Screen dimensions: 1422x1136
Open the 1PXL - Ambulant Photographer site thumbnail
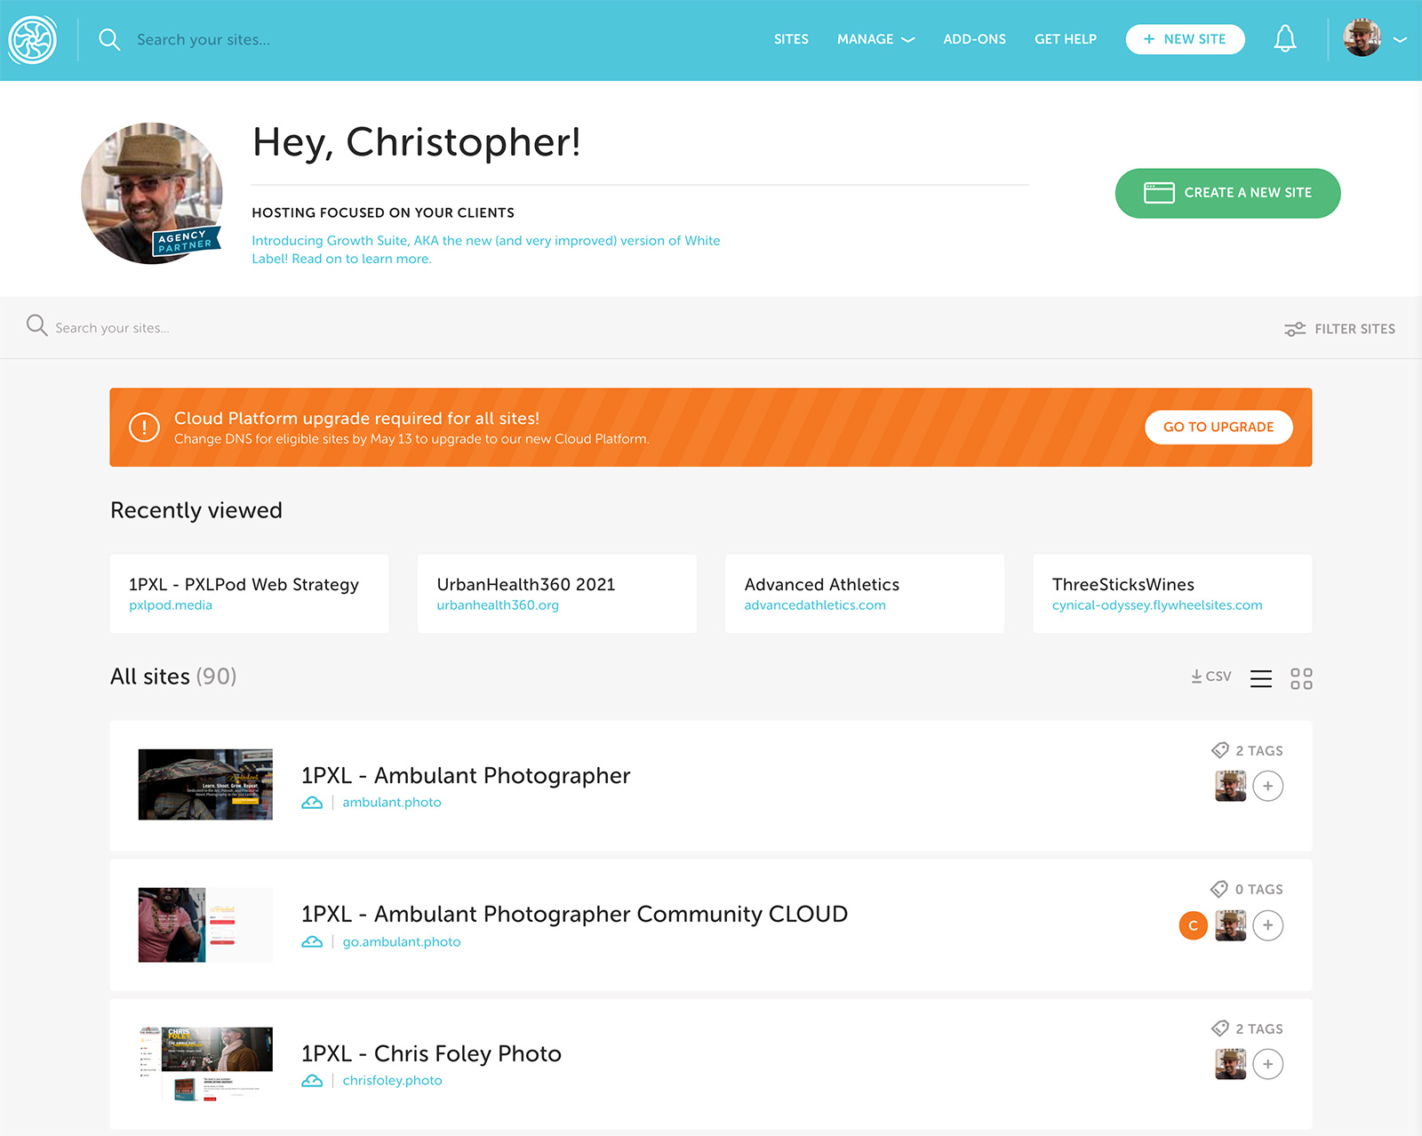click(x=205, y=784)
